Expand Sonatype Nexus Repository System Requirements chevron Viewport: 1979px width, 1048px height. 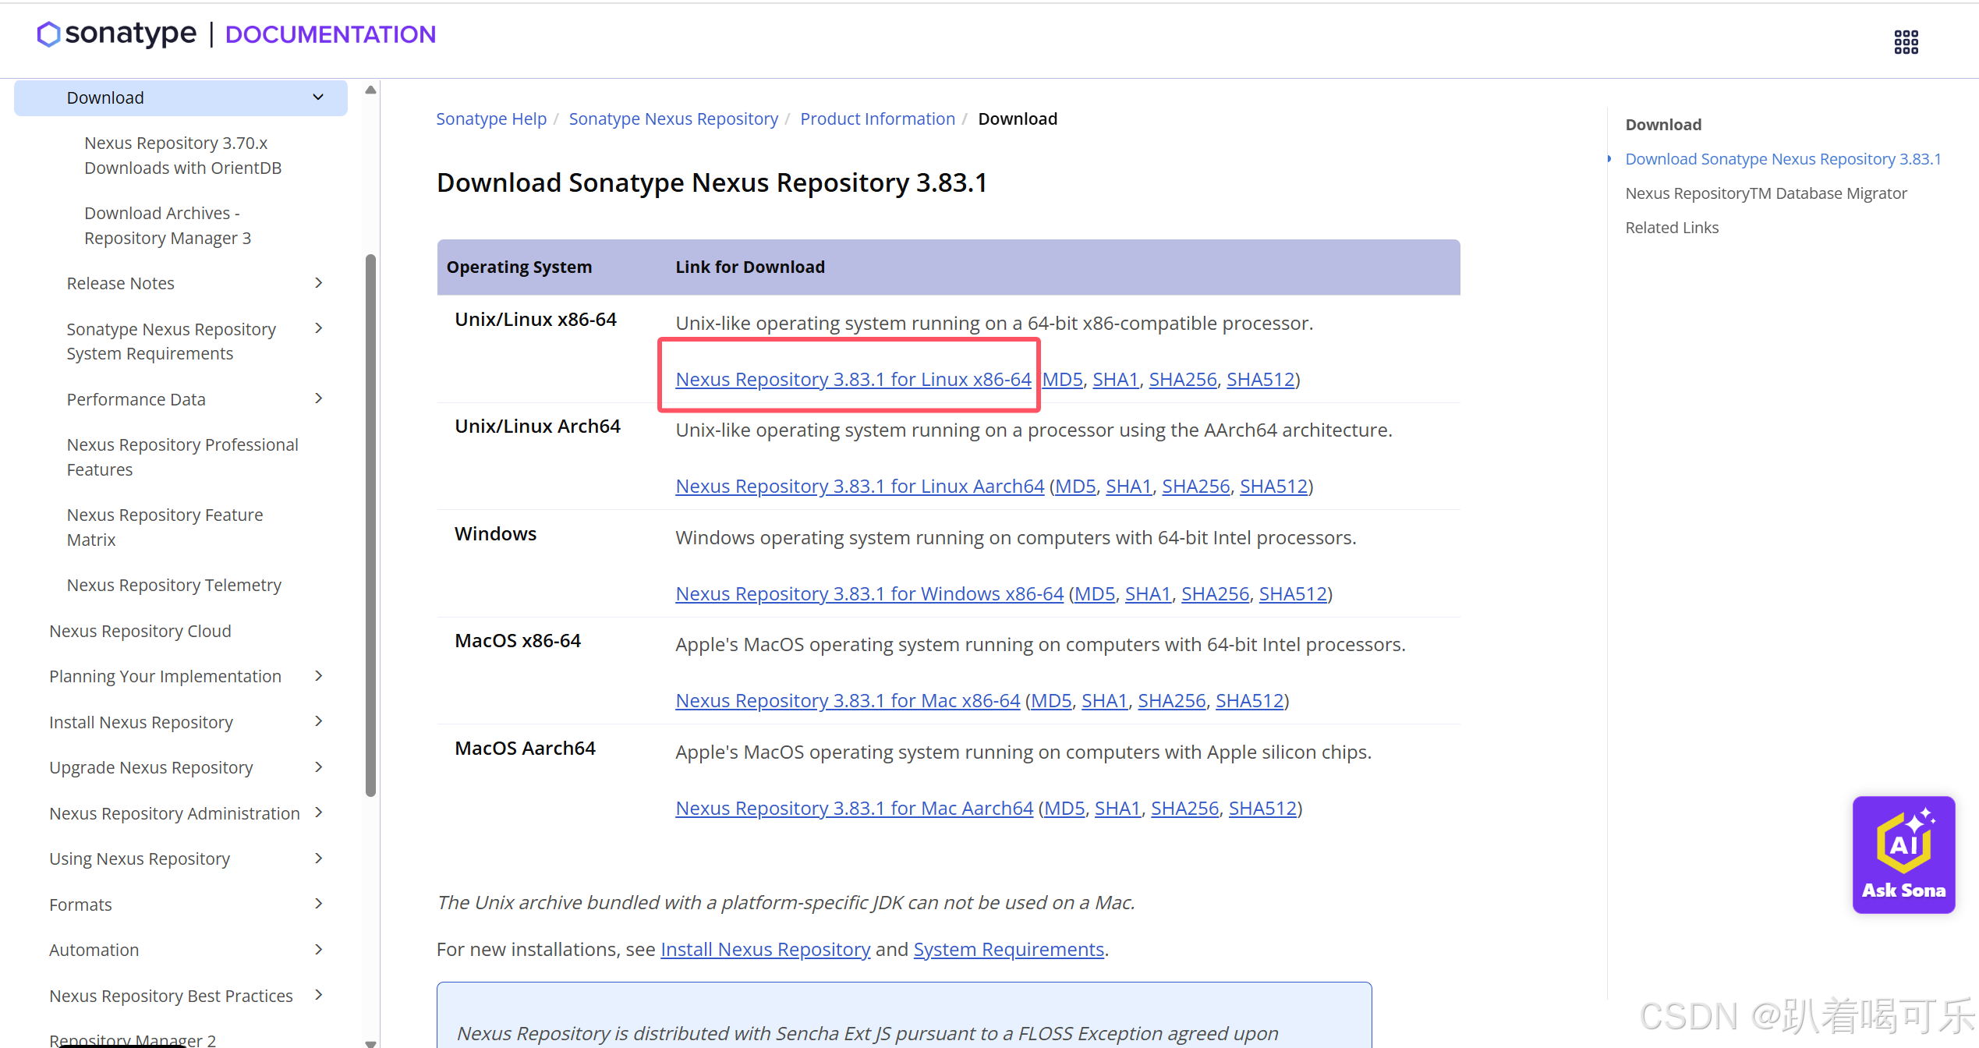point(318,328)
